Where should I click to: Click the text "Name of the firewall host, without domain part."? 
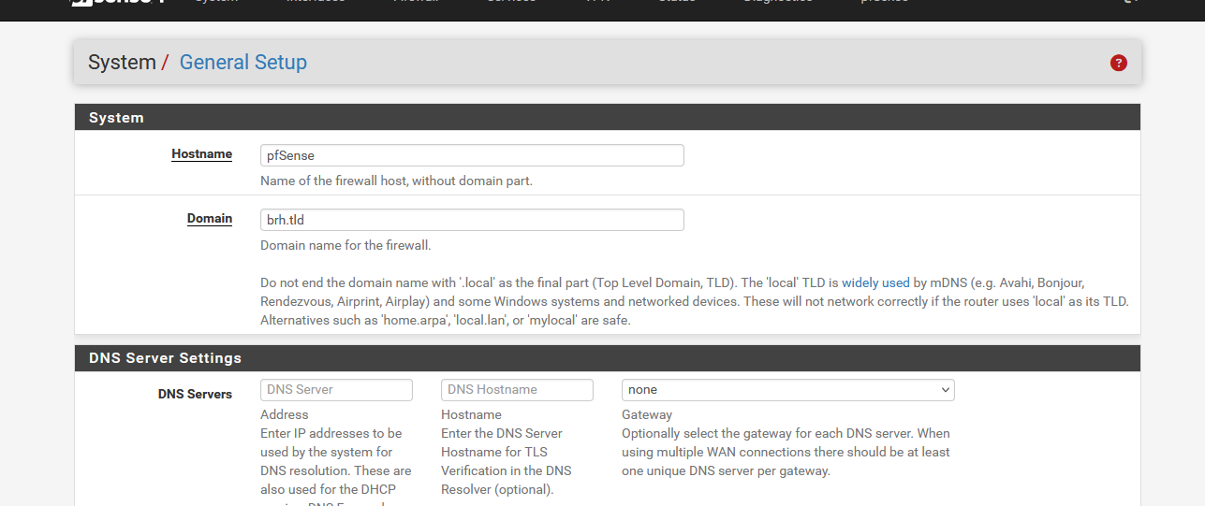(x=396, y=181)
